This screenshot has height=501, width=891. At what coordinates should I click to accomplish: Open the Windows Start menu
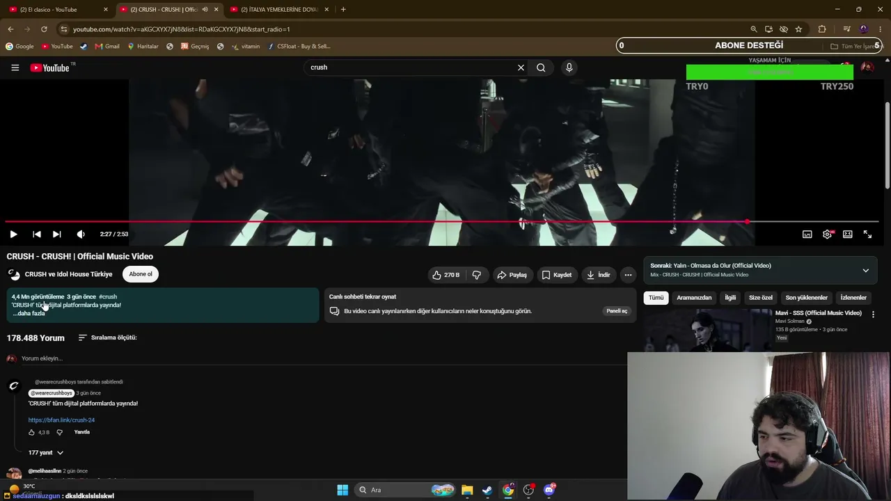[342, 490]
